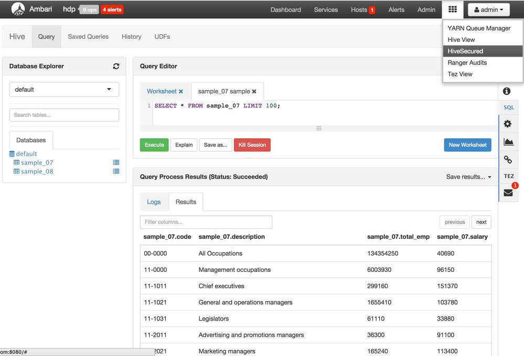Screen dimensions: 524x356
Task: Click the sample_07.total_emp column header
Action: point(398,237)
